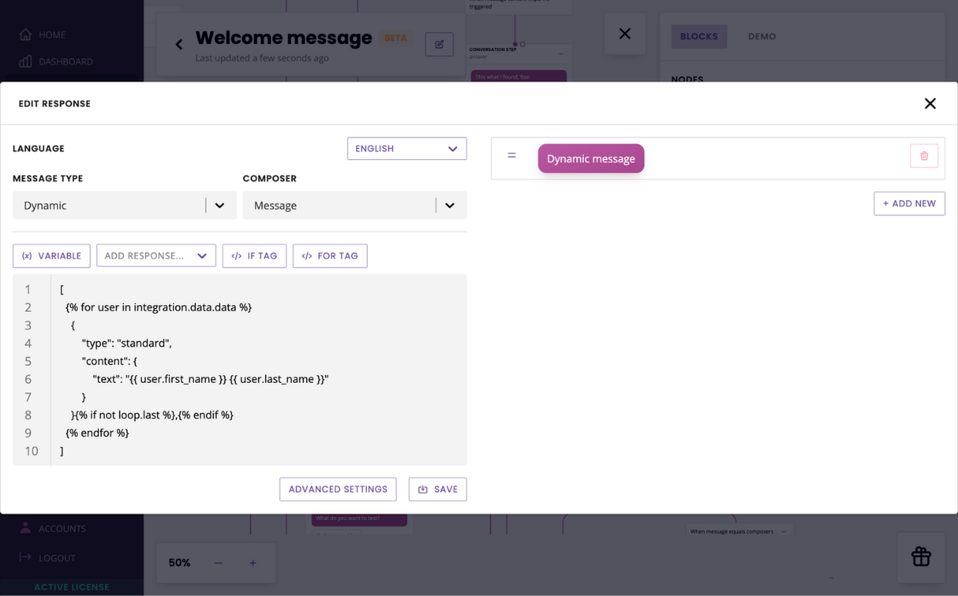Close the Edit Response dialog

pos(930,103)
